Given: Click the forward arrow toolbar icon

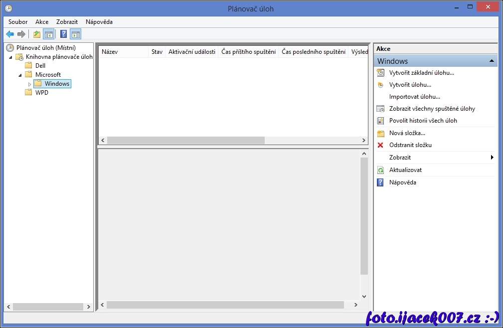Looking at the screenshot, I should click(x=21, y=34).
